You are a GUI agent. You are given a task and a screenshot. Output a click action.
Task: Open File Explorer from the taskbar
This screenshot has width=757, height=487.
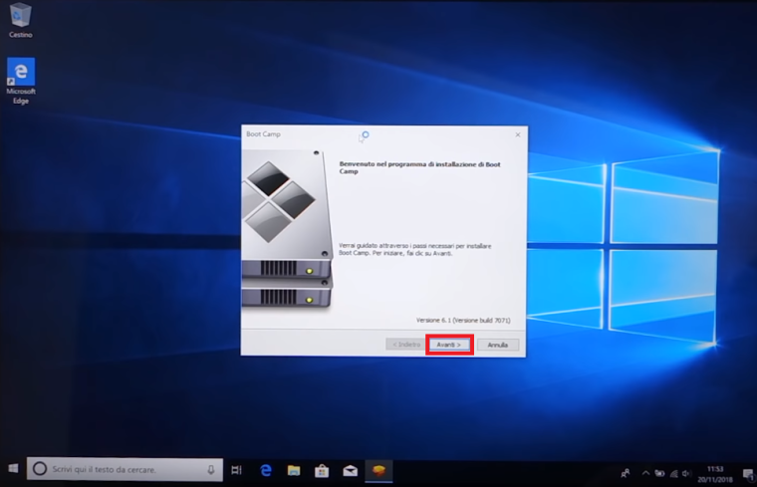(294, 470)
